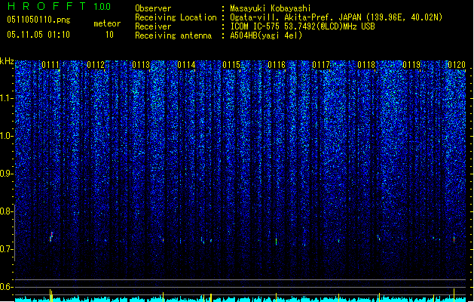Click the 0119 time marker
This screenshot has height=302, width=474.
click(411, 65)
